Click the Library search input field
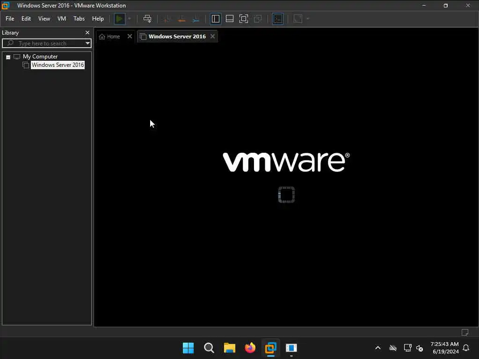 pos(46,43)
